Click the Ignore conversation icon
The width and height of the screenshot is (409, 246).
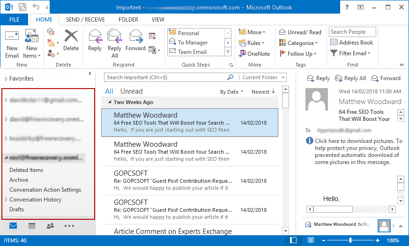coord(51,32)
